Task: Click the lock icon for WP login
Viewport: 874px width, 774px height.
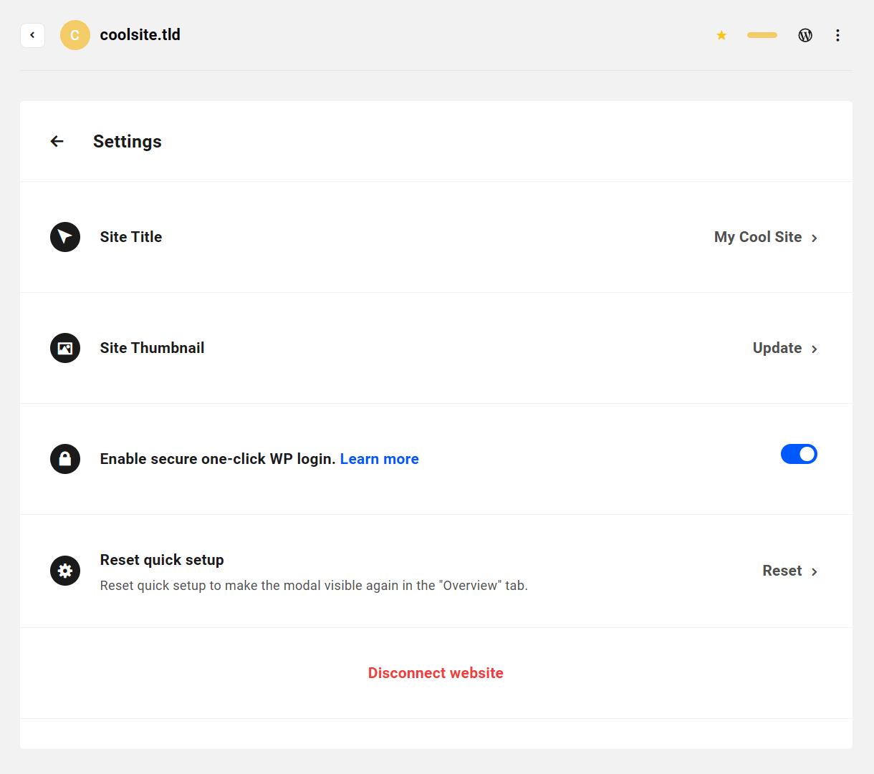Action: (65, 459)
